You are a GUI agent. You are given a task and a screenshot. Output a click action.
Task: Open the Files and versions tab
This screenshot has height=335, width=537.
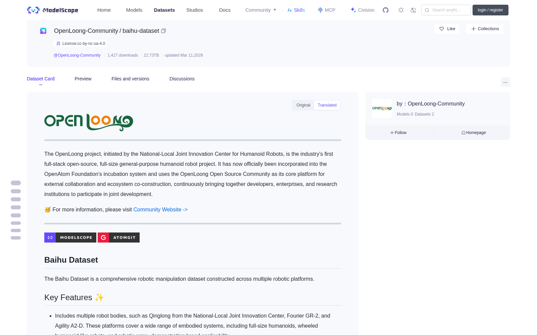[x=130, y=79]
